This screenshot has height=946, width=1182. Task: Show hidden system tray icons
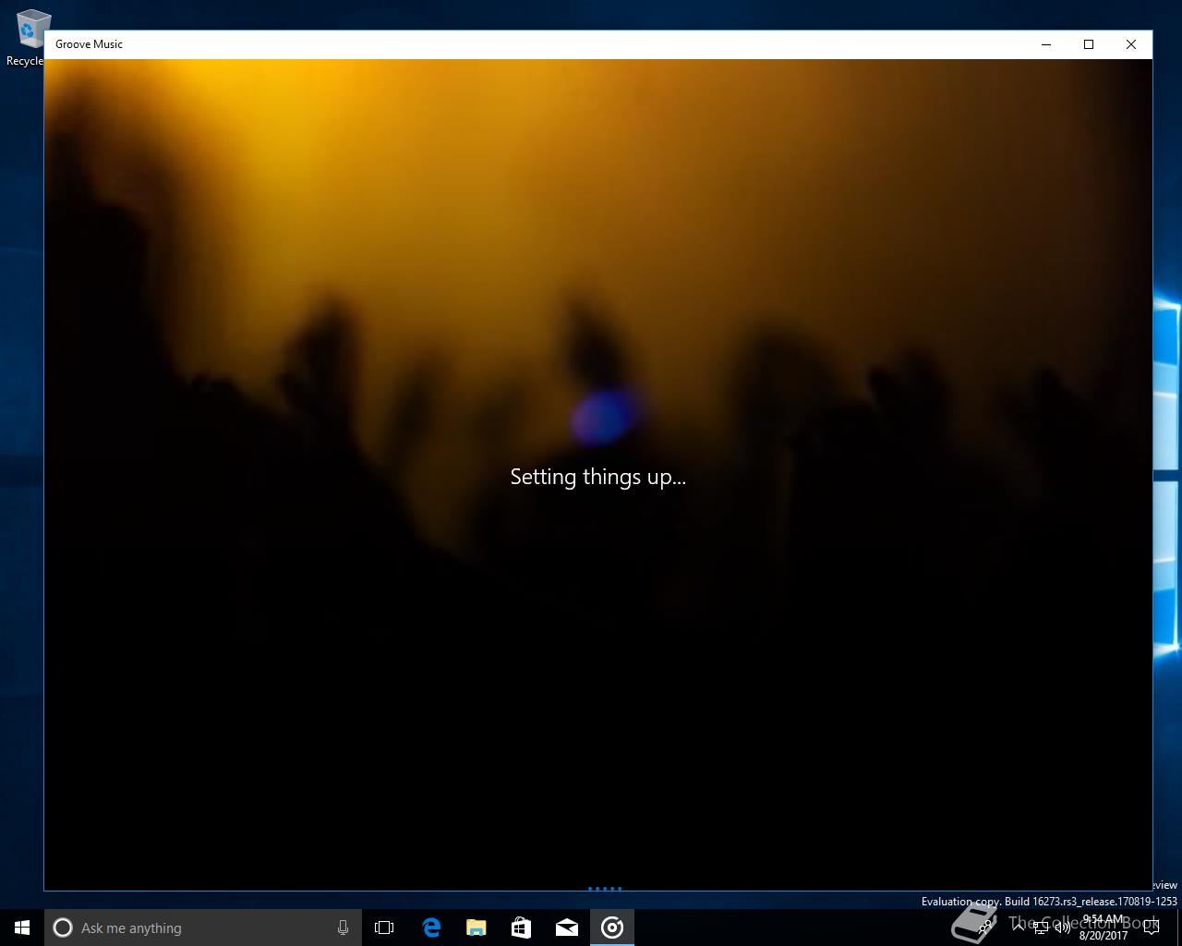1018,928
